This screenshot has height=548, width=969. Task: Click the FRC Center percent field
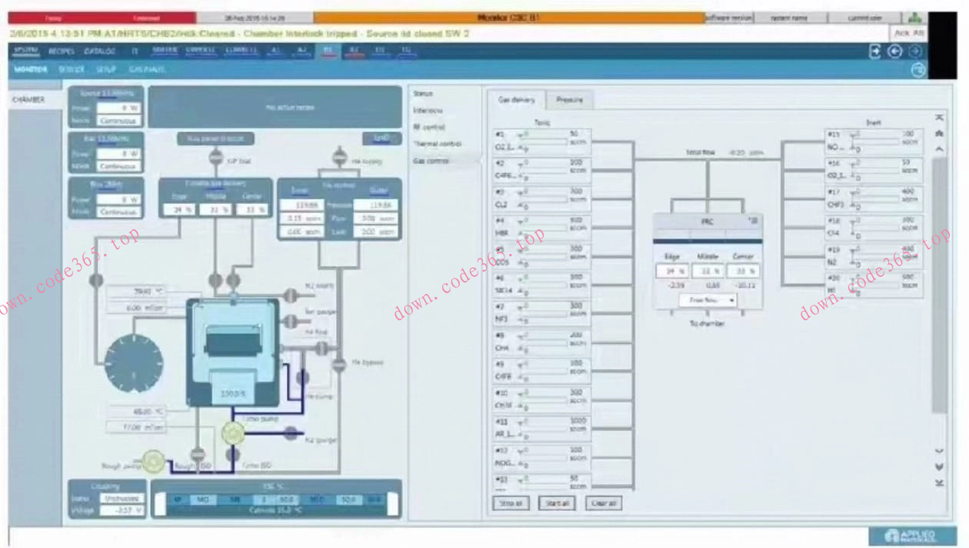(743, 271)
